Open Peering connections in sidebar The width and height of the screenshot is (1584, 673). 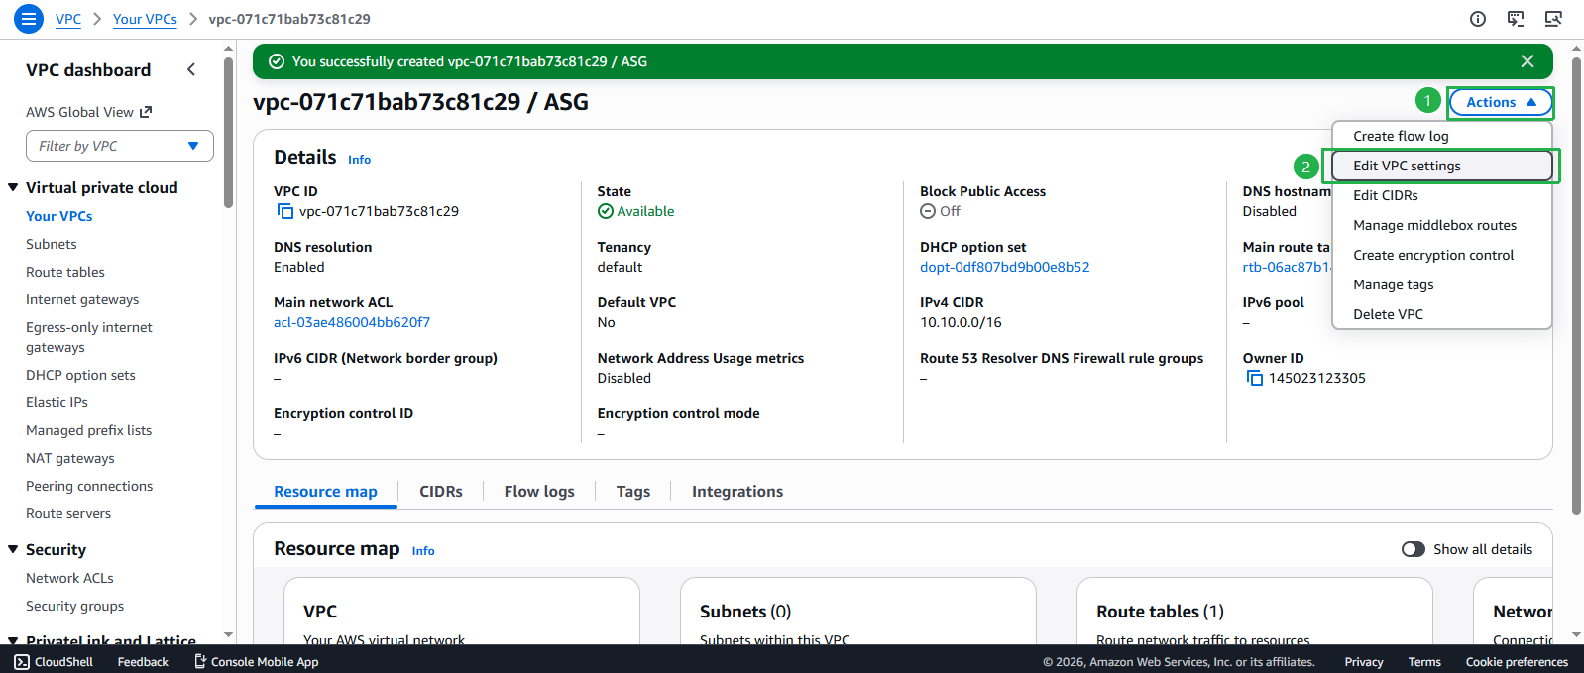click(89, 486)
